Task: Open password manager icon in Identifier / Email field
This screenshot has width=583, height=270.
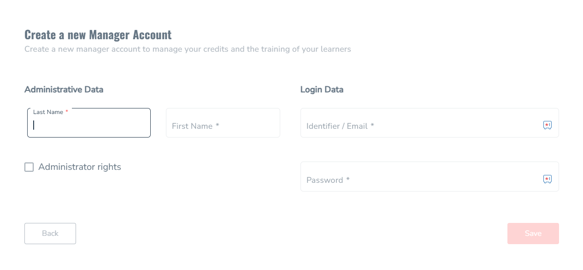Action: point(548,125)
